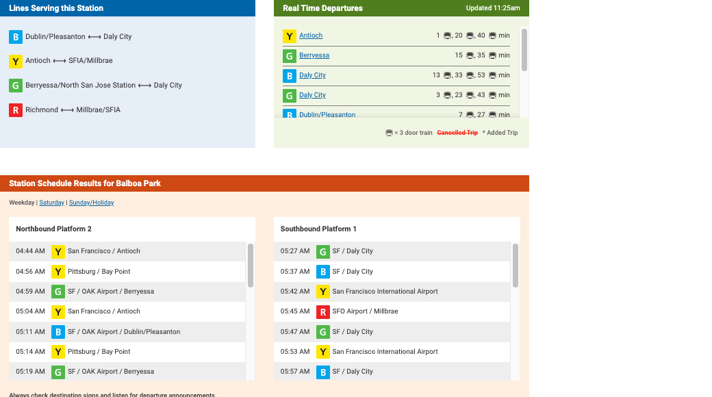The width and height of the screenshot is (712, 397).
Task: Click the yellow Y icon beside Antioch ⟷ SFIA/Millbrae
Action: pos(16,62)
